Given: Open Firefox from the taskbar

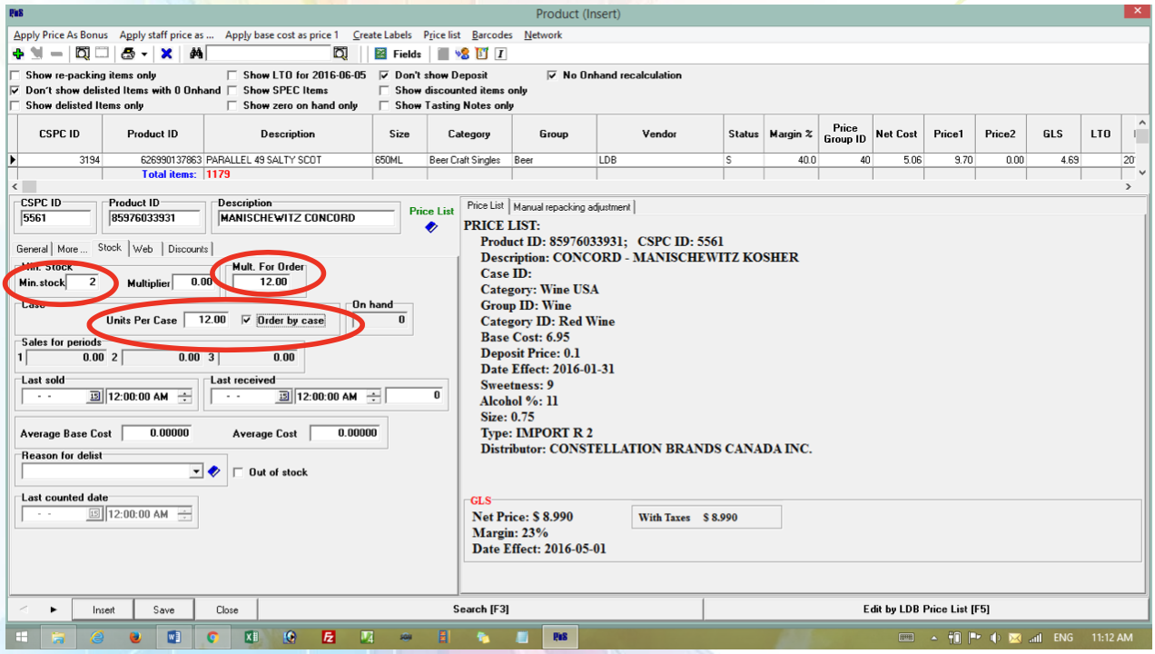Looking at the screenshot, I should 135,638.
